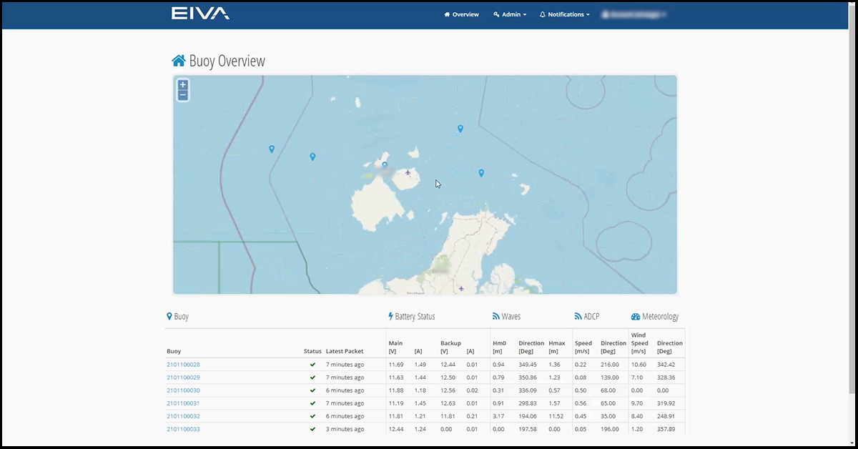This screenshot has width=858, height=449.
Task: Open buoy 2101100029 details link
Action: (183, 378)
